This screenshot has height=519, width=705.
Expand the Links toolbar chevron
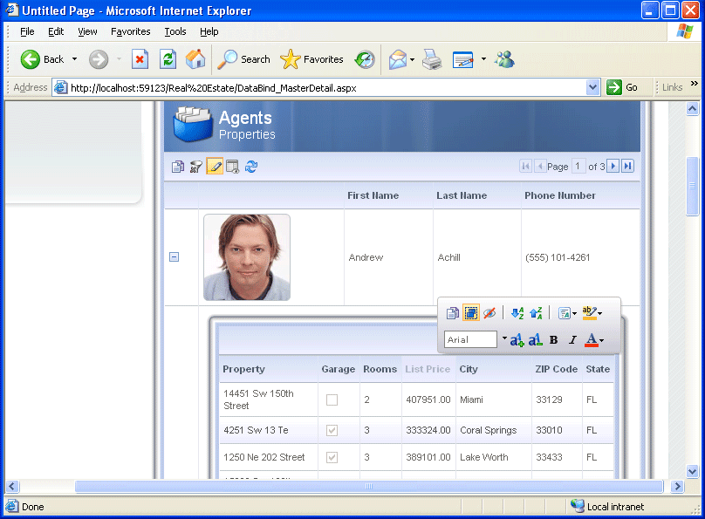695,83
